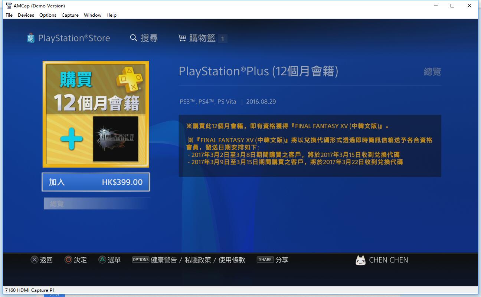Click the shopping cart icon
Image resolution: width=481 pixels, height=297 pixels.
[182, 38]
